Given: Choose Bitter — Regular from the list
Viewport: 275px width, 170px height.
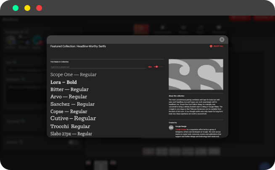Looking at the screenshot, I should click(69, 89).
